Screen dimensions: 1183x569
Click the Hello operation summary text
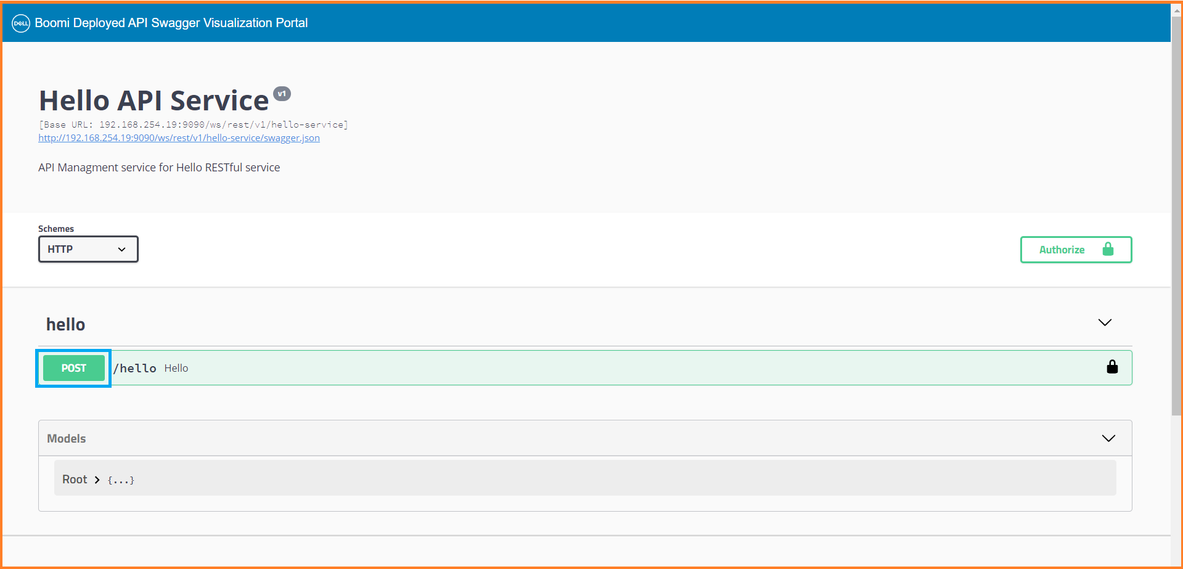(176, 368)
